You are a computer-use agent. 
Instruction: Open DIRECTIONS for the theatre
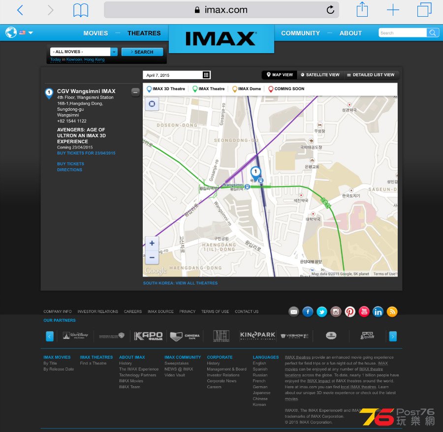point(69,170)
